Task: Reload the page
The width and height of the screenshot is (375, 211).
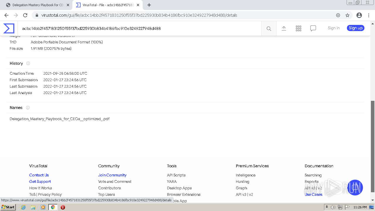Action: pyautogui.click(x=25, y=15)
